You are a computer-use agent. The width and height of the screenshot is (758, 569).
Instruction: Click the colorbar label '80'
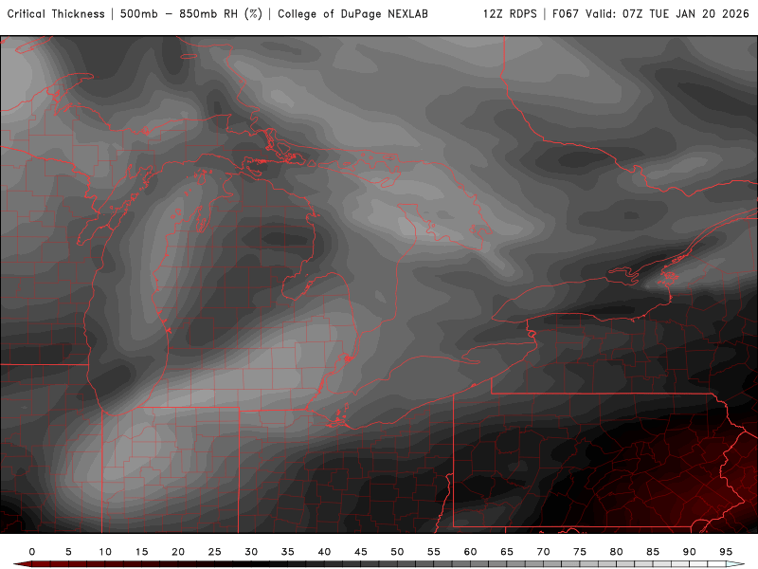(617, 552)
